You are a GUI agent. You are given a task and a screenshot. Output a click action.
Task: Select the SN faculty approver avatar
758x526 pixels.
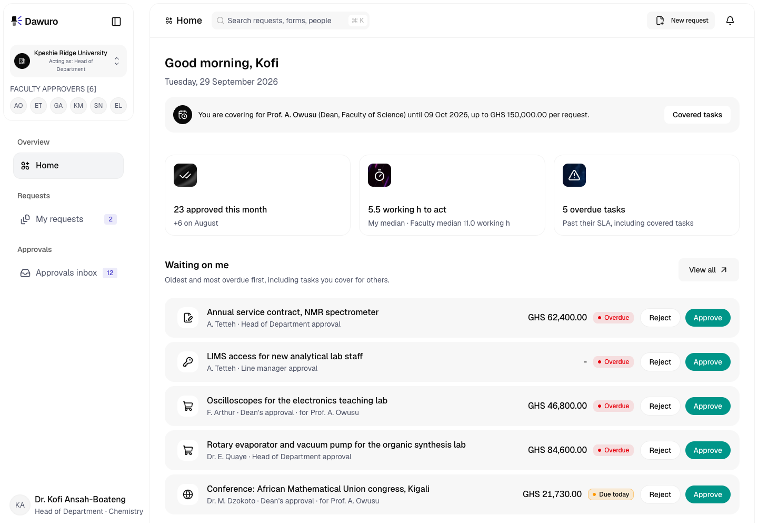tap(98, 106)
